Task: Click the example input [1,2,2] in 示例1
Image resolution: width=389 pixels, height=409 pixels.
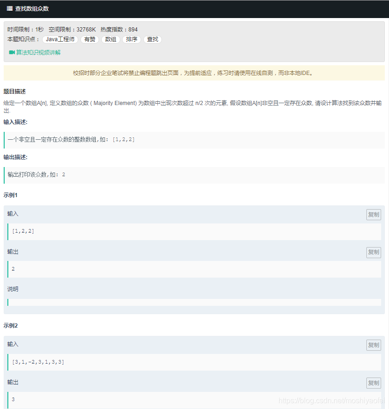Action: pos(23,231)
